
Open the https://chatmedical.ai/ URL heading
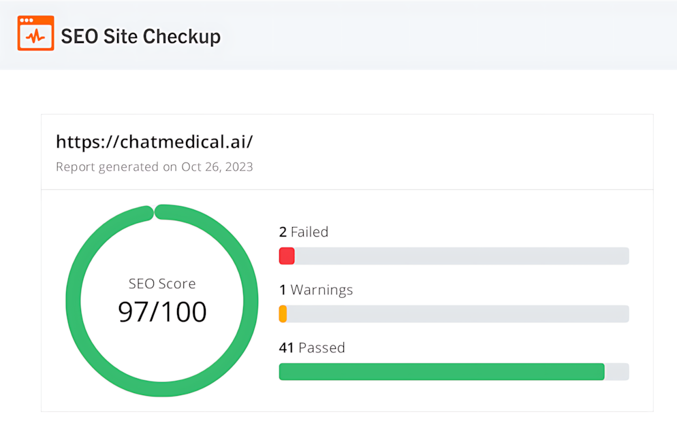point(155,141)
